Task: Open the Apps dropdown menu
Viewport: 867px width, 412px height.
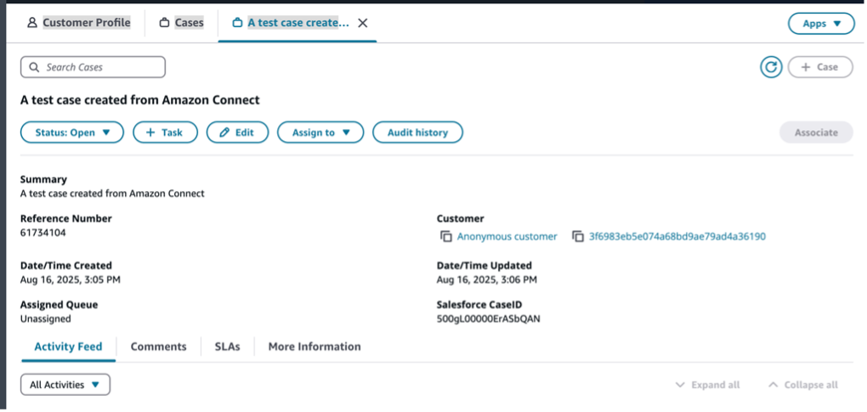Action: pyautogui.click(x=821, y=24)
